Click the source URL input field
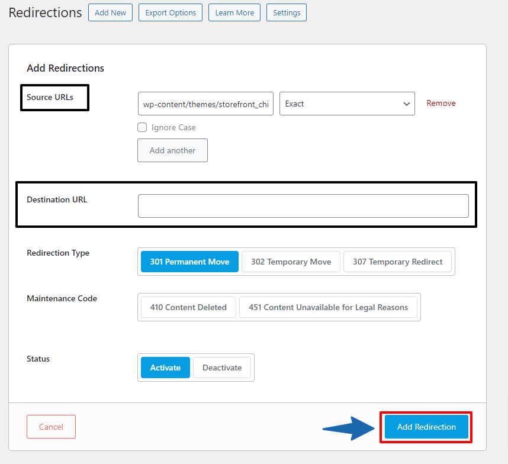This screenshot has height=464, width=508. 205,104
